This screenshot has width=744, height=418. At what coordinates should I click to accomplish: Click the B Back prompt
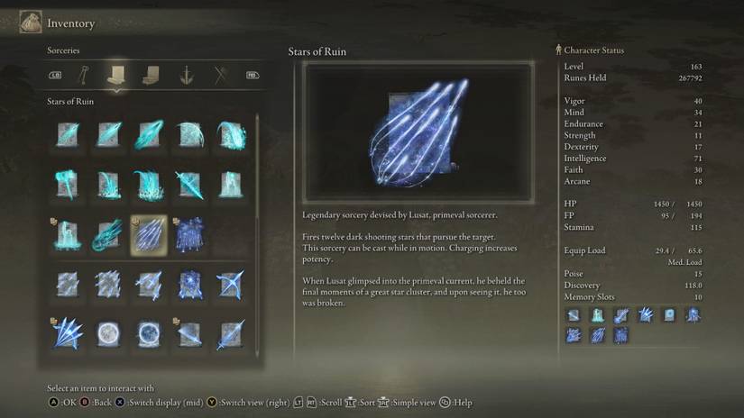[96, 403]
